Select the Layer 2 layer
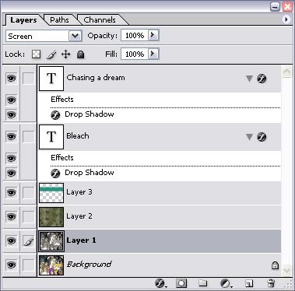The image size is (295, 291). (x=160, y=216)
